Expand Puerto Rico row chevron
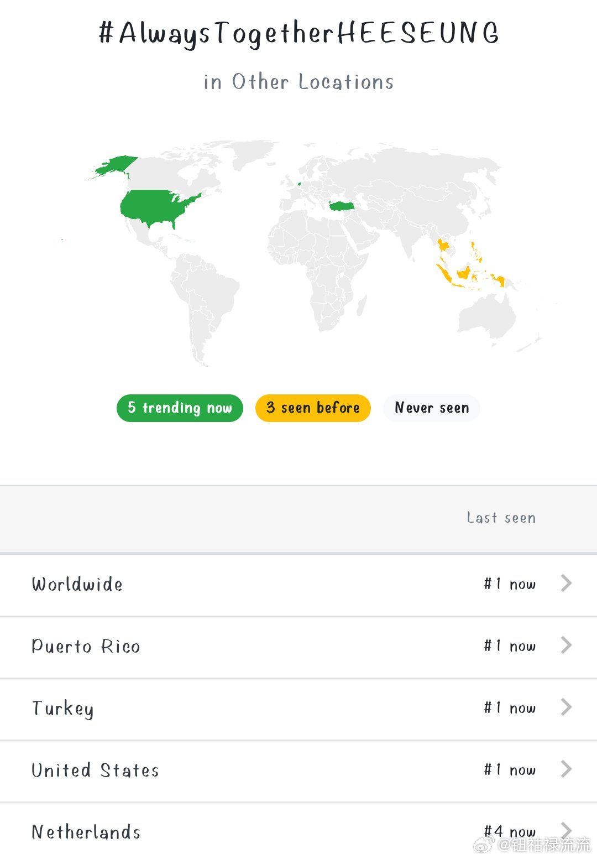 click(566, 645)
